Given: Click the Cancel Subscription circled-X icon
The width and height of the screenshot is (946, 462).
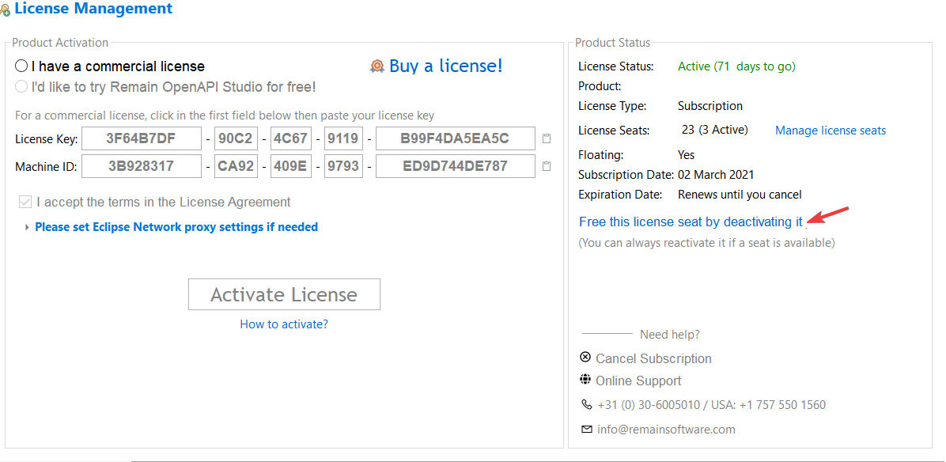Looking at the screenshot, I should click(x=585, y=358).
